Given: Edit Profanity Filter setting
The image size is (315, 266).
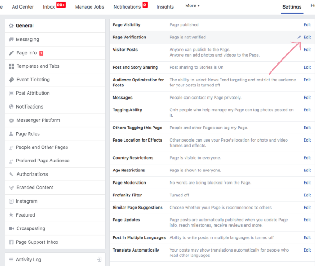Looking at the screenshot, I should click(x=307, y=195).
